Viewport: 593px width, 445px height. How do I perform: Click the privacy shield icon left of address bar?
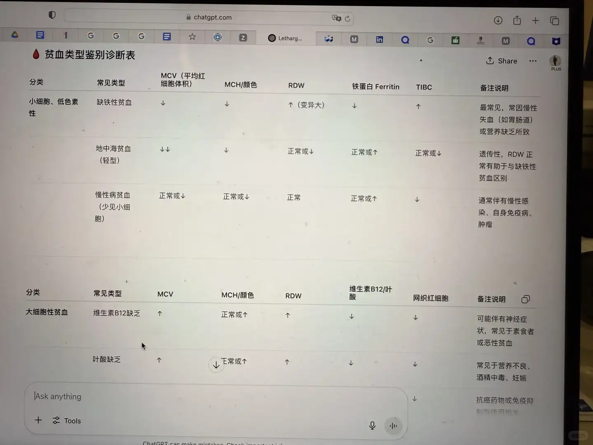(52, 14)
